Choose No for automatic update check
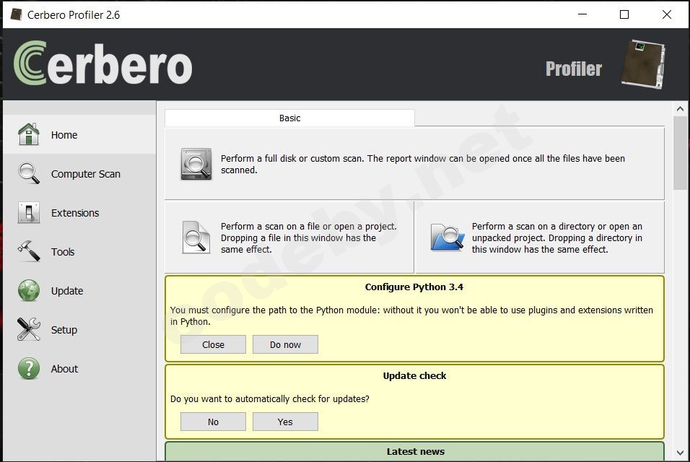 point(213,422)
